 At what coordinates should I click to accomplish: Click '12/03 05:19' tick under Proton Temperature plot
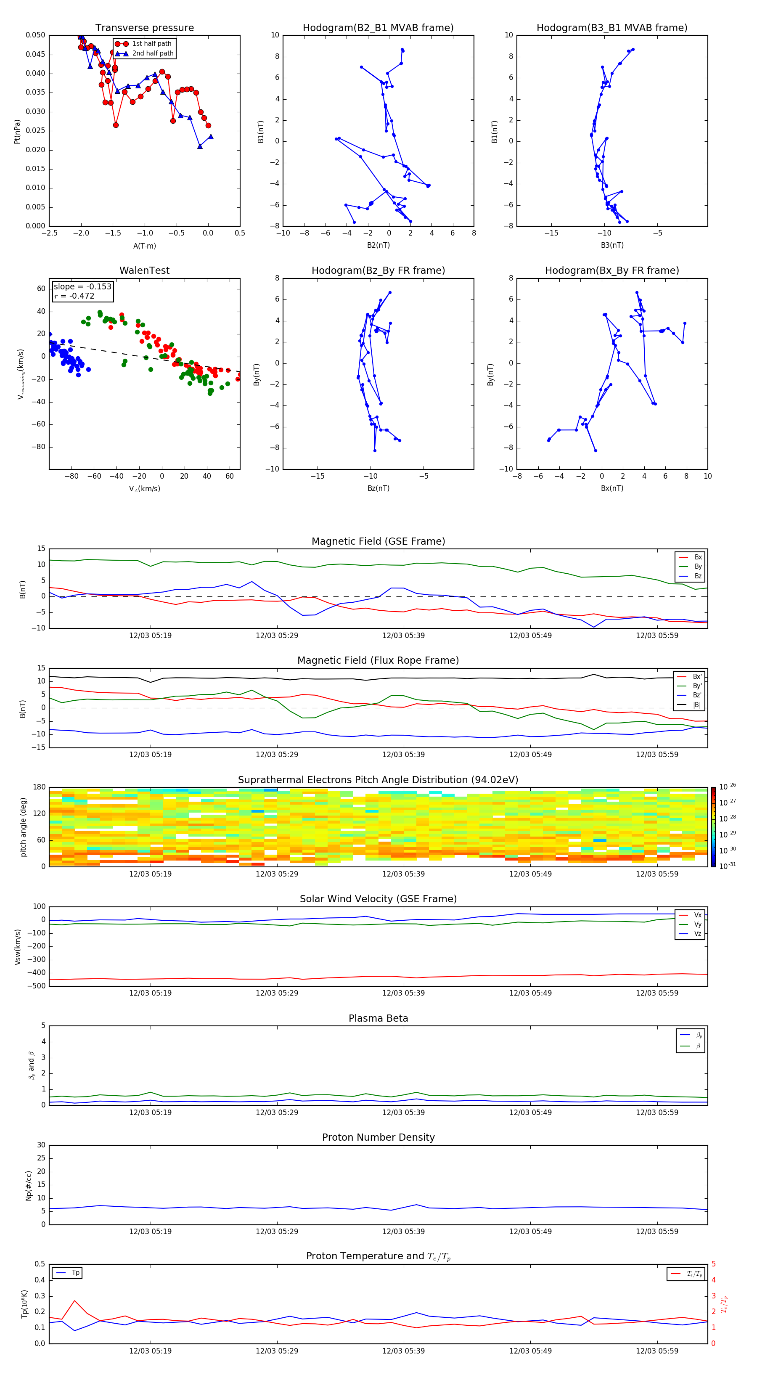[150, 1351]
